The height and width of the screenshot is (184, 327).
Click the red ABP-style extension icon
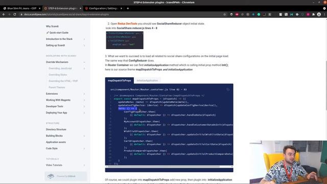pos(237,14)
